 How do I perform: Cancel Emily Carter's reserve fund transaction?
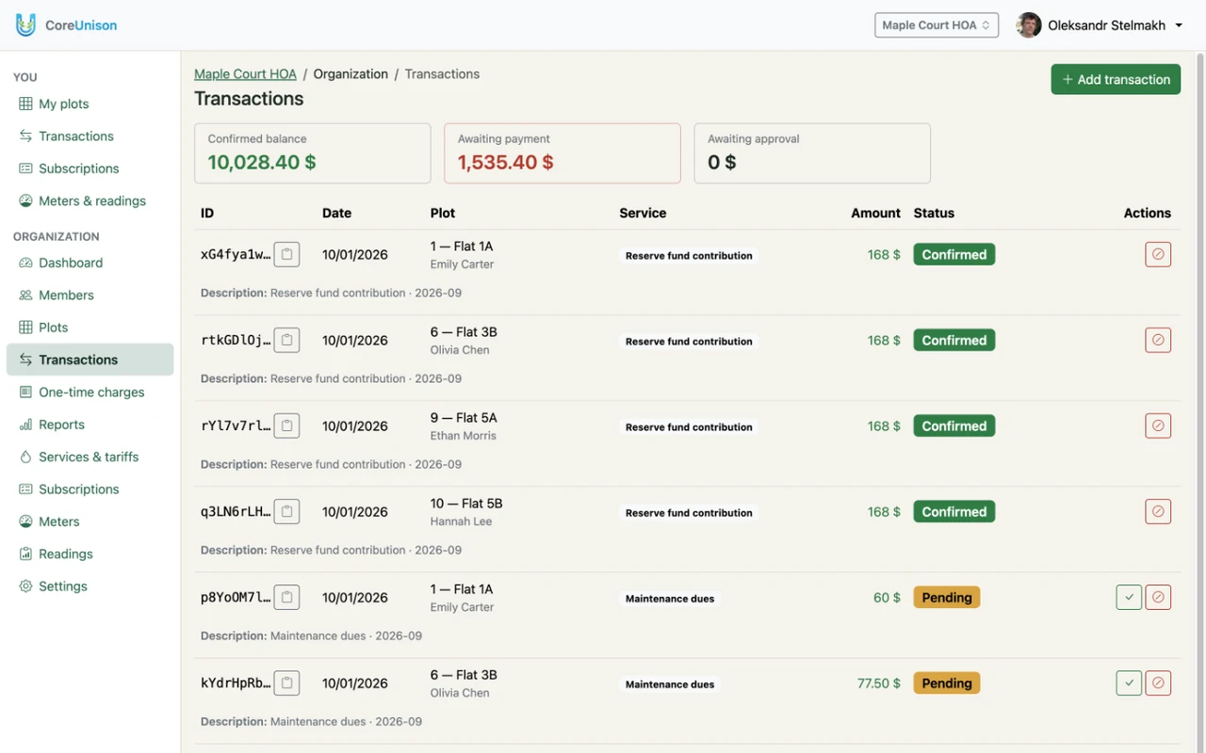(1158, 254)
